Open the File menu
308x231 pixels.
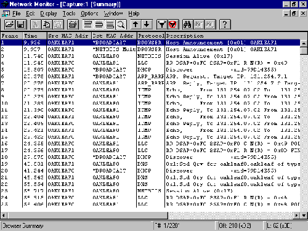pos(17,14)
